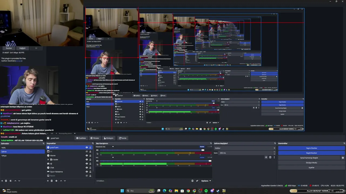Delete selected source with trash icon
The image size is (346, 194).
tap(52, 181)
